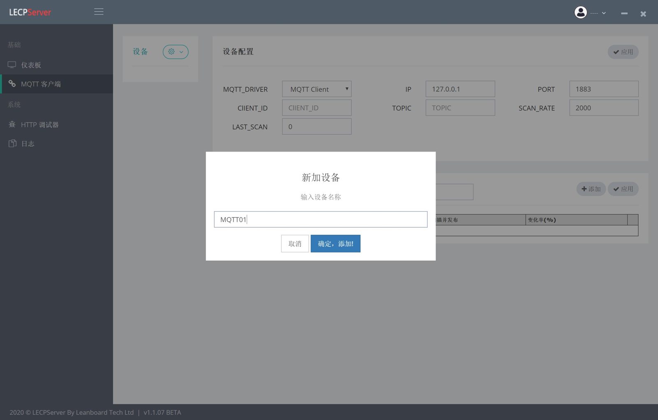Click the MQTT link icon in sidebar

pos(12,84)
